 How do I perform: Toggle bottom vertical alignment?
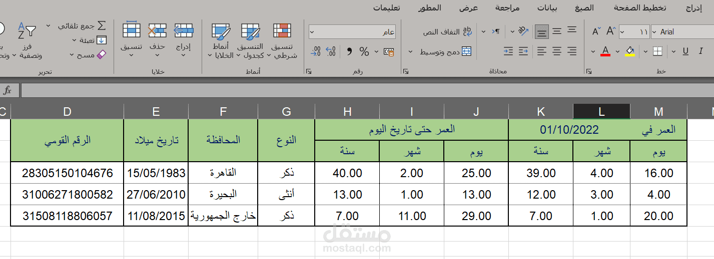541,32
